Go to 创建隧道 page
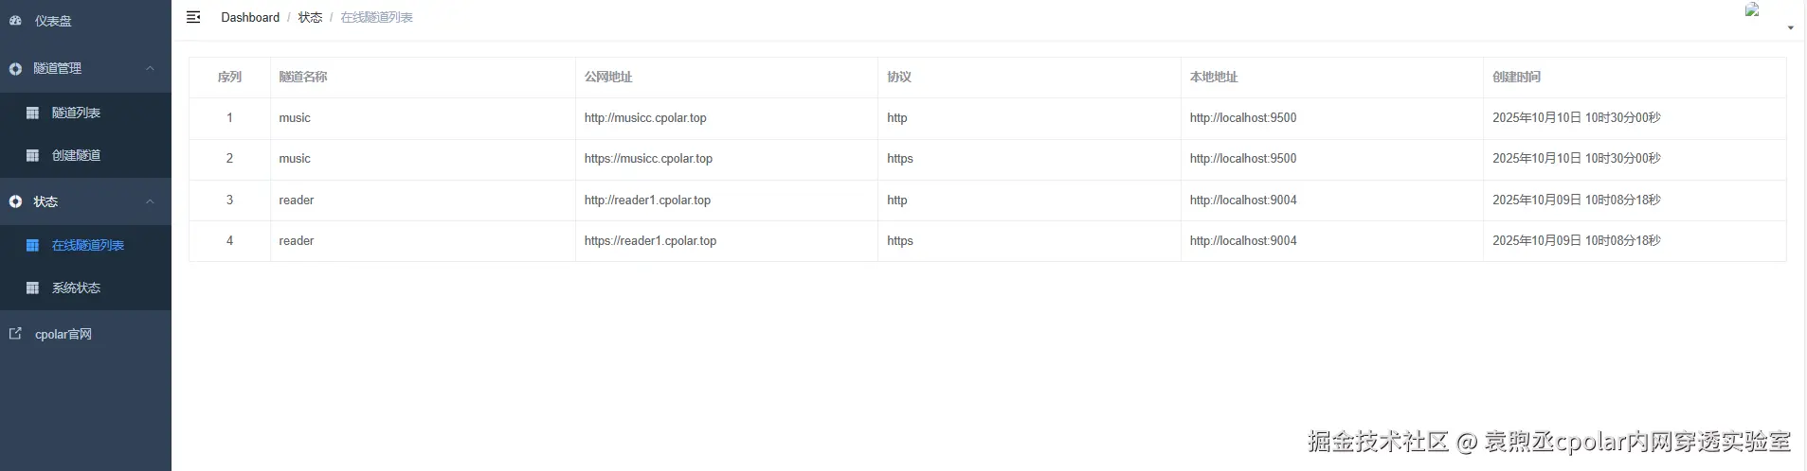The width and height of the screenshot is (1807, 471). click(x=76, y=155)
